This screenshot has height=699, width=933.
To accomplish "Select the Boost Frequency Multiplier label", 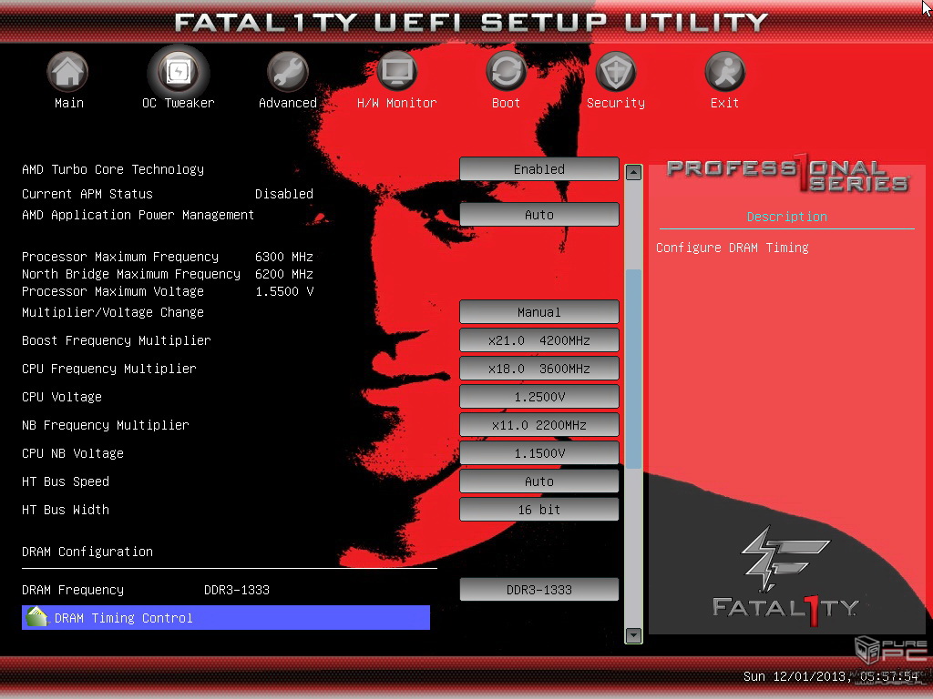I will coord(117,340).
